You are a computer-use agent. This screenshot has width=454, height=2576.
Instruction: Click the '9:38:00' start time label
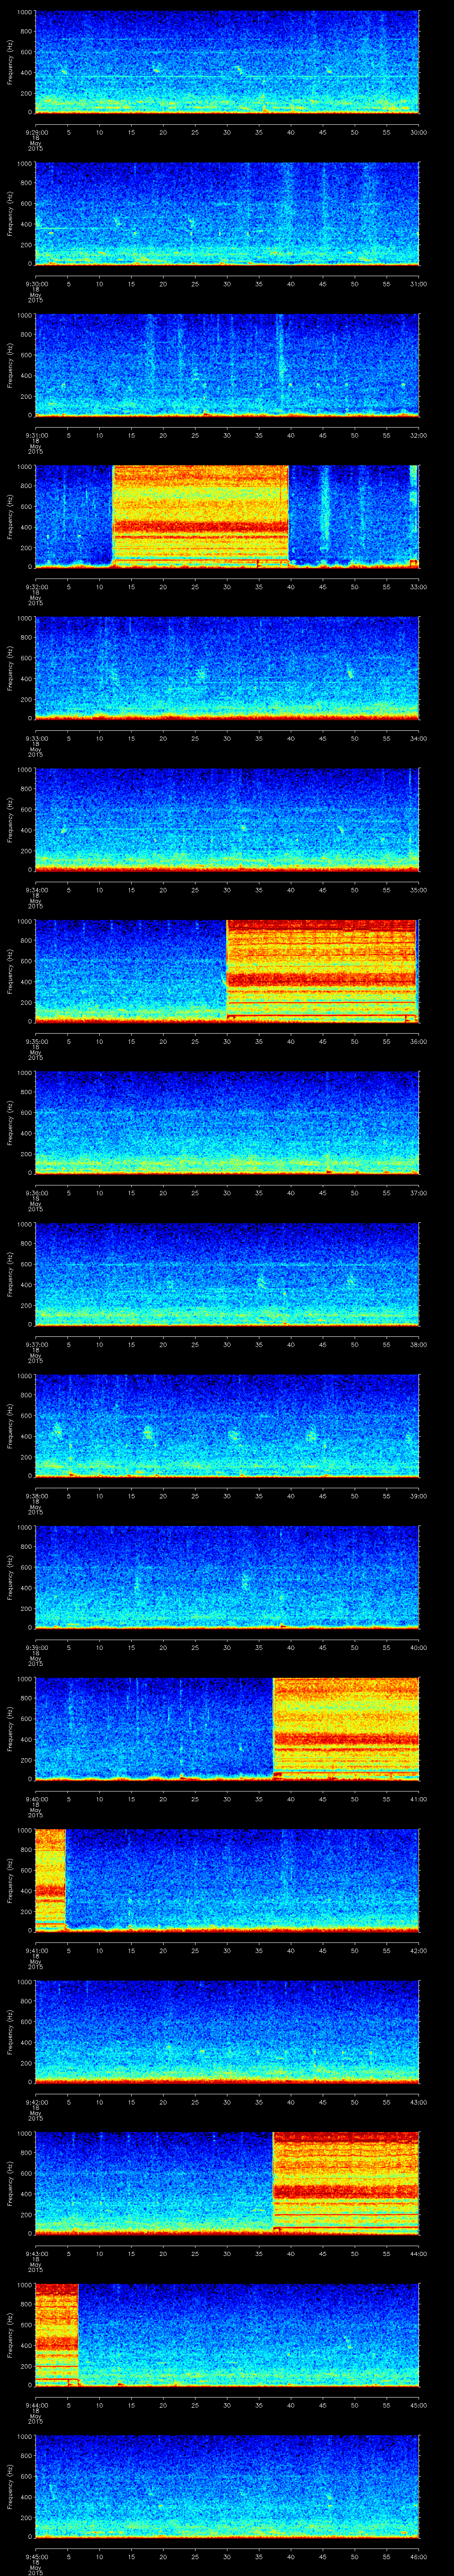point(36,1496)
